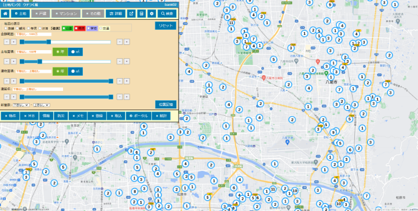Image resolution: width=418 pixels, height=211 pixels.
Task: Click the 検索 search magnifier button
Action: pyautogui.click(x=167, y=13)
